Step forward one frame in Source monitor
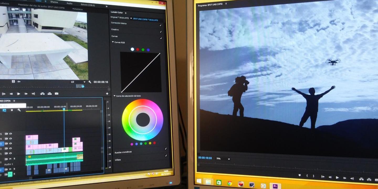 [x=26, y=94]
